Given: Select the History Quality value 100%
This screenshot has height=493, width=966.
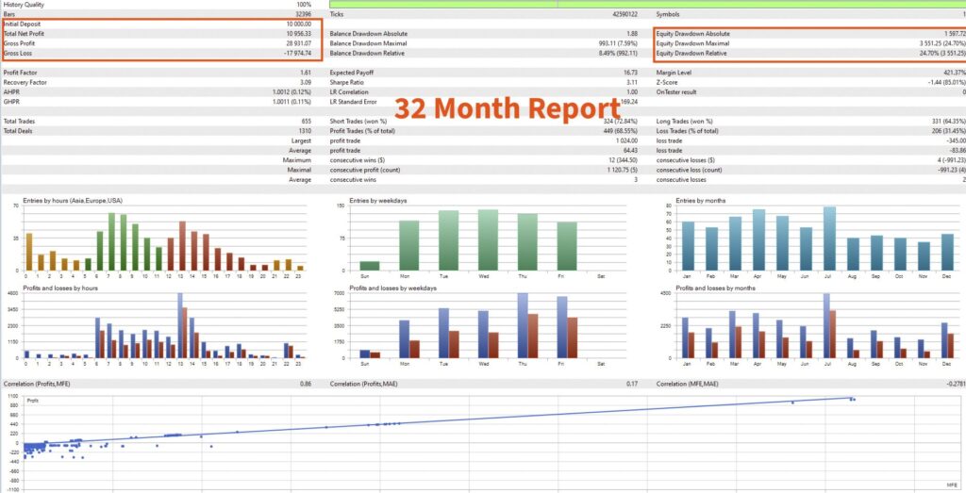Looking at the screenshot, I should [304, 5].
